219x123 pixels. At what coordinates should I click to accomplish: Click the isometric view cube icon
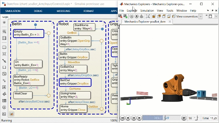154,16
